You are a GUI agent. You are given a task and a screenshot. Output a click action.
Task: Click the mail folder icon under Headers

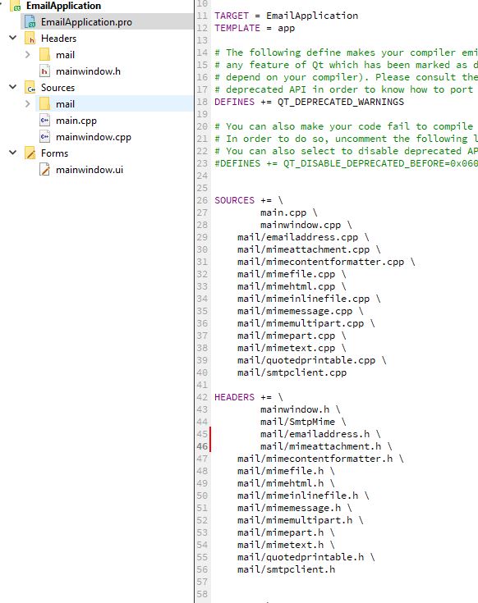44,55
